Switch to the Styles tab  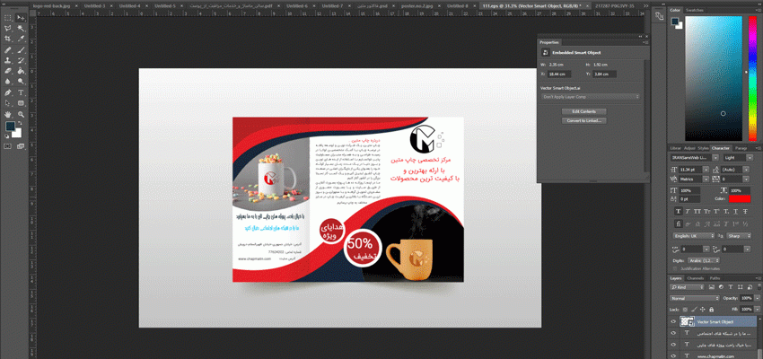coord(704,148)
